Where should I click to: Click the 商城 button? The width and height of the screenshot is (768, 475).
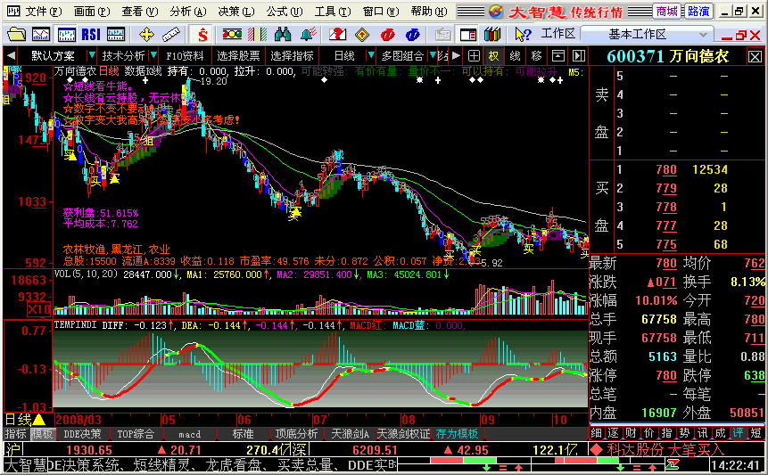click(x=667, y=11)
